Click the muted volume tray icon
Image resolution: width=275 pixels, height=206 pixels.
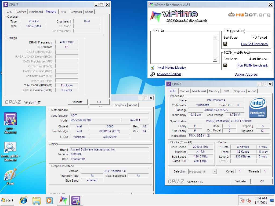pos(248,200)
